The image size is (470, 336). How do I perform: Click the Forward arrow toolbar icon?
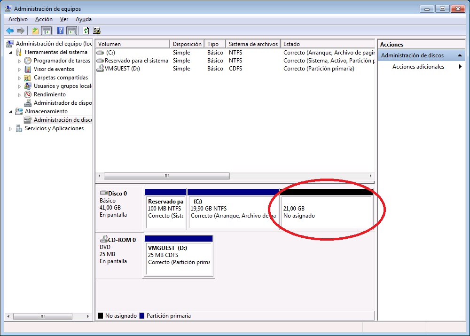20,31
